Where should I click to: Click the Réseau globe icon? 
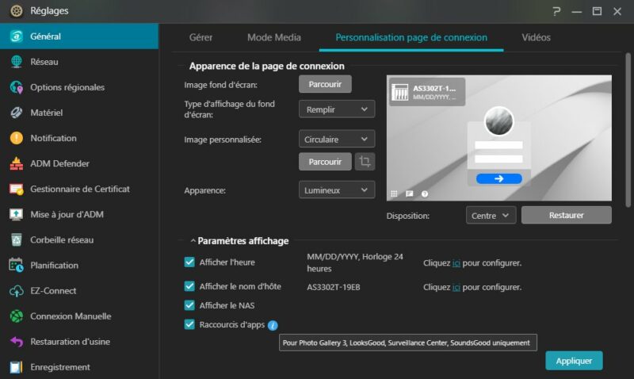(x=16, y=62)
